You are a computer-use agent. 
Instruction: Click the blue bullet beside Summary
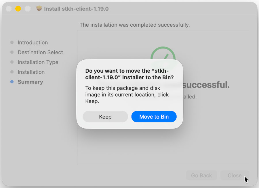click(12, 82)
